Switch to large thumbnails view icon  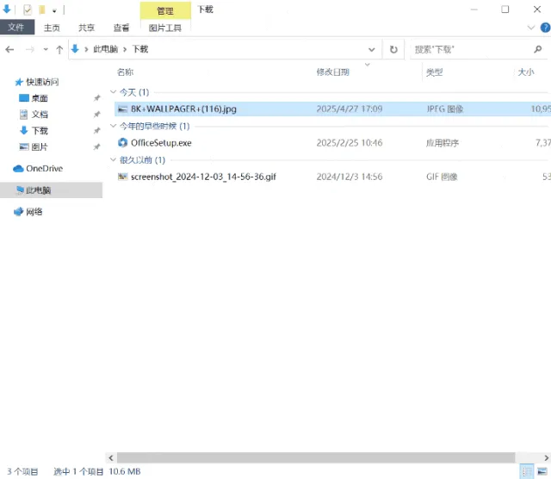point(542,471)
